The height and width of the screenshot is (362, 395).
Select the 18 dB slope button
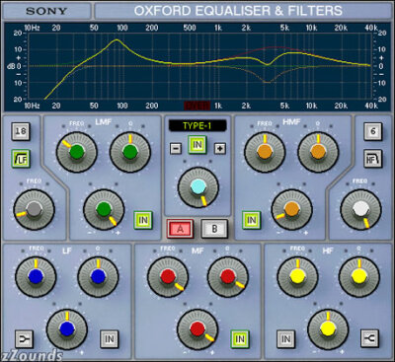point(21,131)
